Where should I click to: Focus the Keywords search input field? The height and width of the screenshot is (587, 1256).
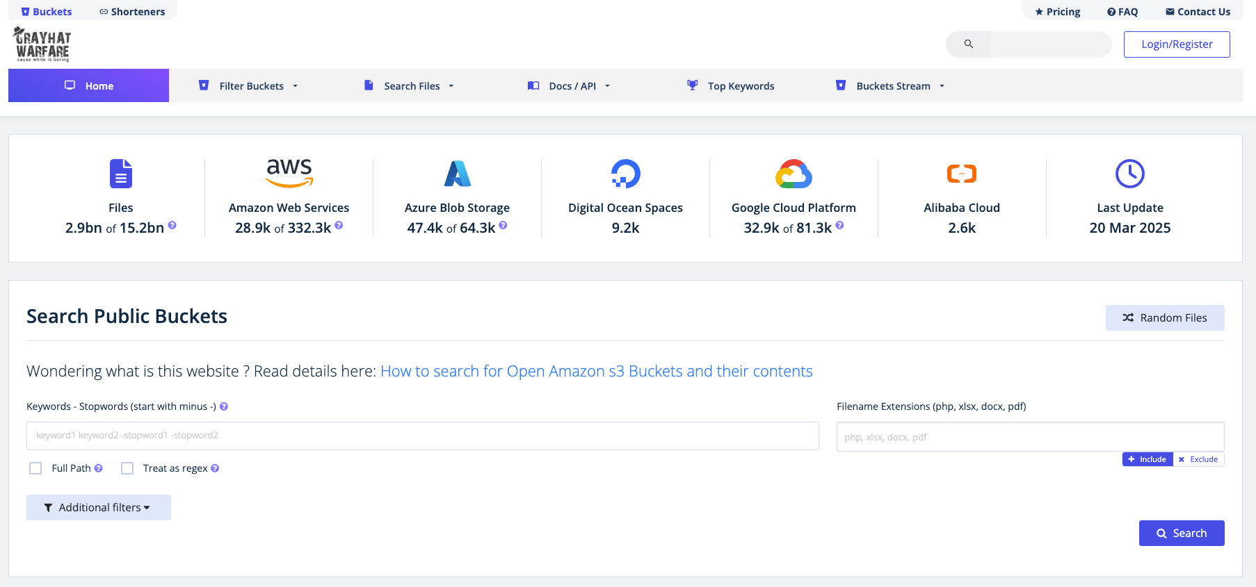click(x=422, y=436)
